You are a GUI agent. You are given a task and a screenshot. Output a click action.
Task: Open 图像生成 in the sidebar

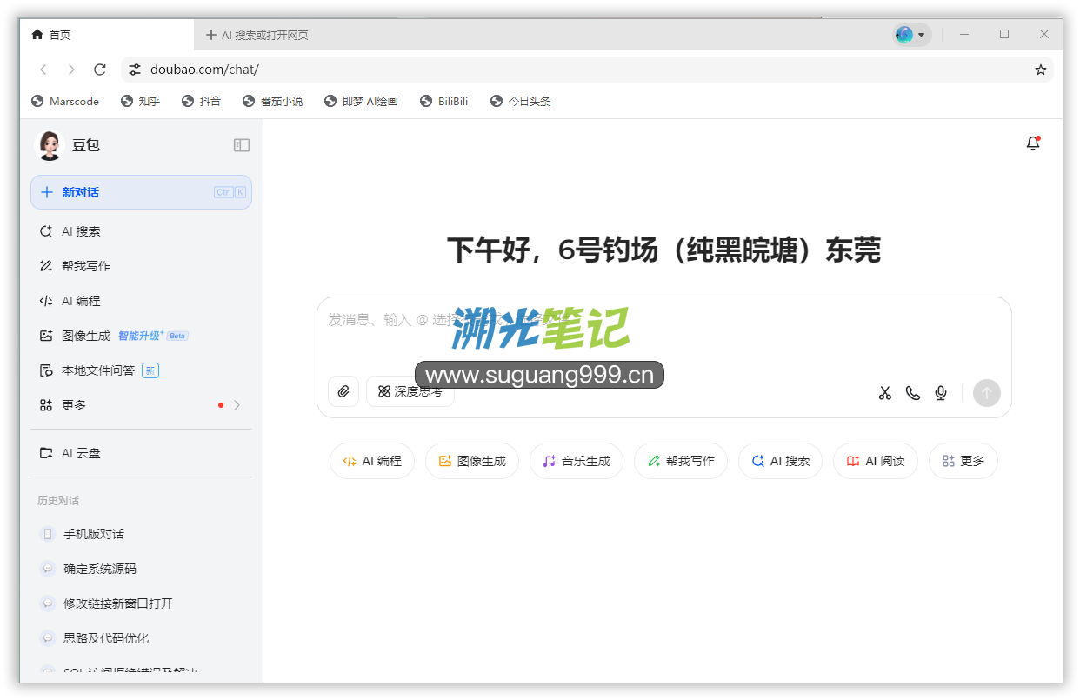[141, 336]
